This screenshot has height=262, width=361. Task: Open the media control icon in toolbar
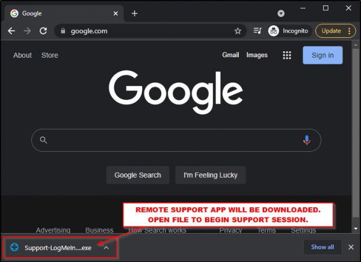[258, 31]
